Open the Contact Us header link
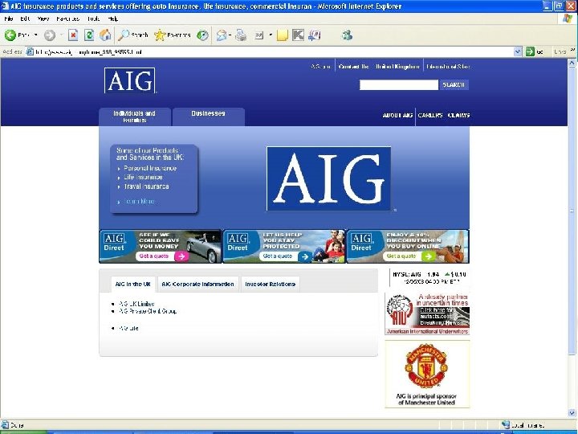This screenshot has height=434, width=578. click(353, 67)
